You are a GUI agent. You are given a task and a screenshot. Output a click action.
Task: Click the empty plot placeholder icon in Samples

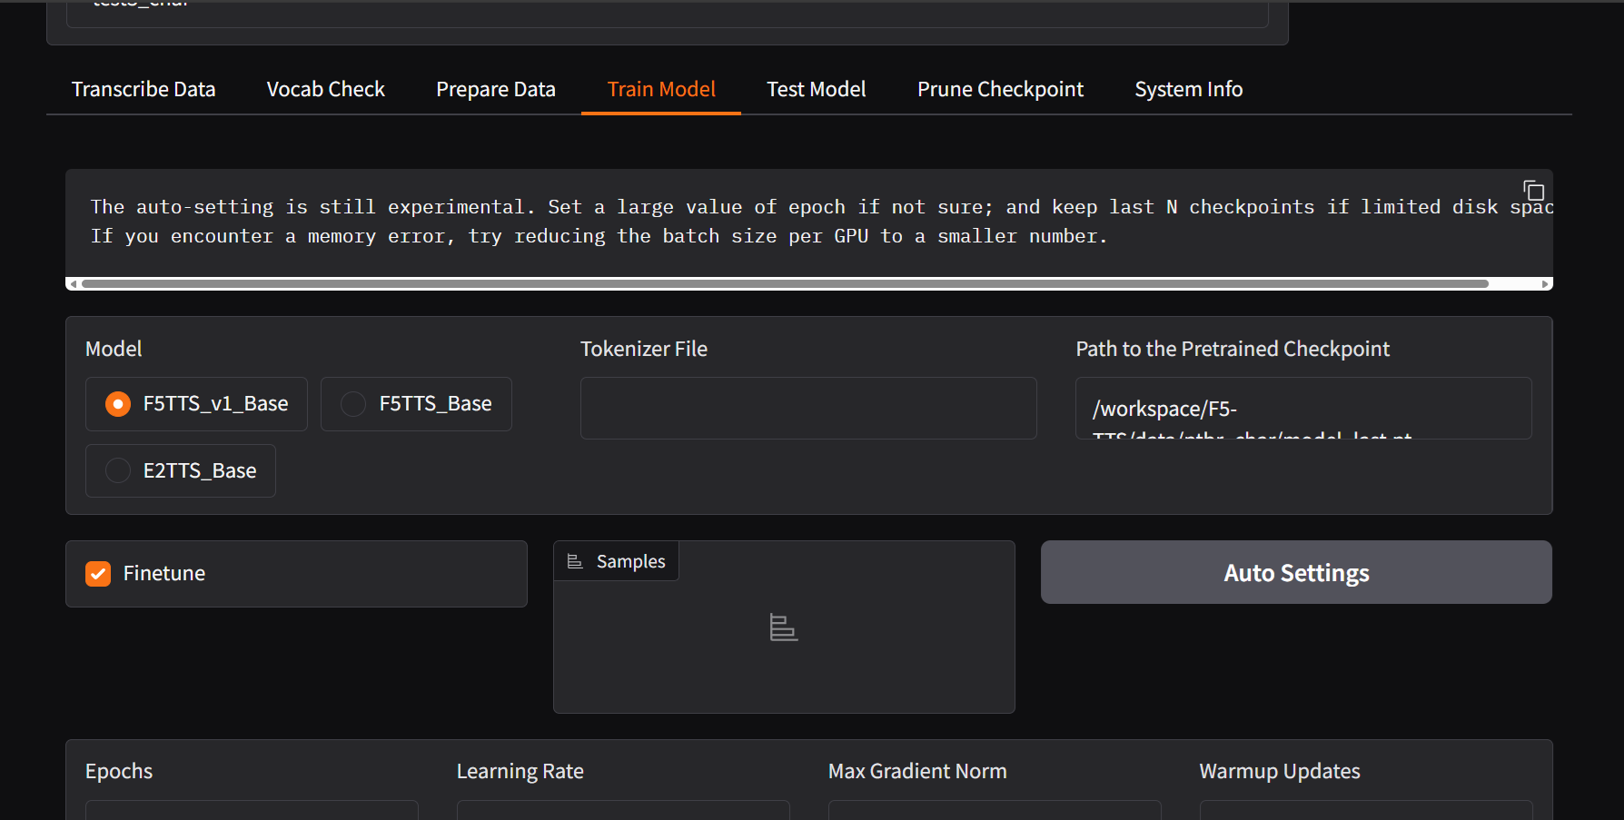(x=783, y=627)
